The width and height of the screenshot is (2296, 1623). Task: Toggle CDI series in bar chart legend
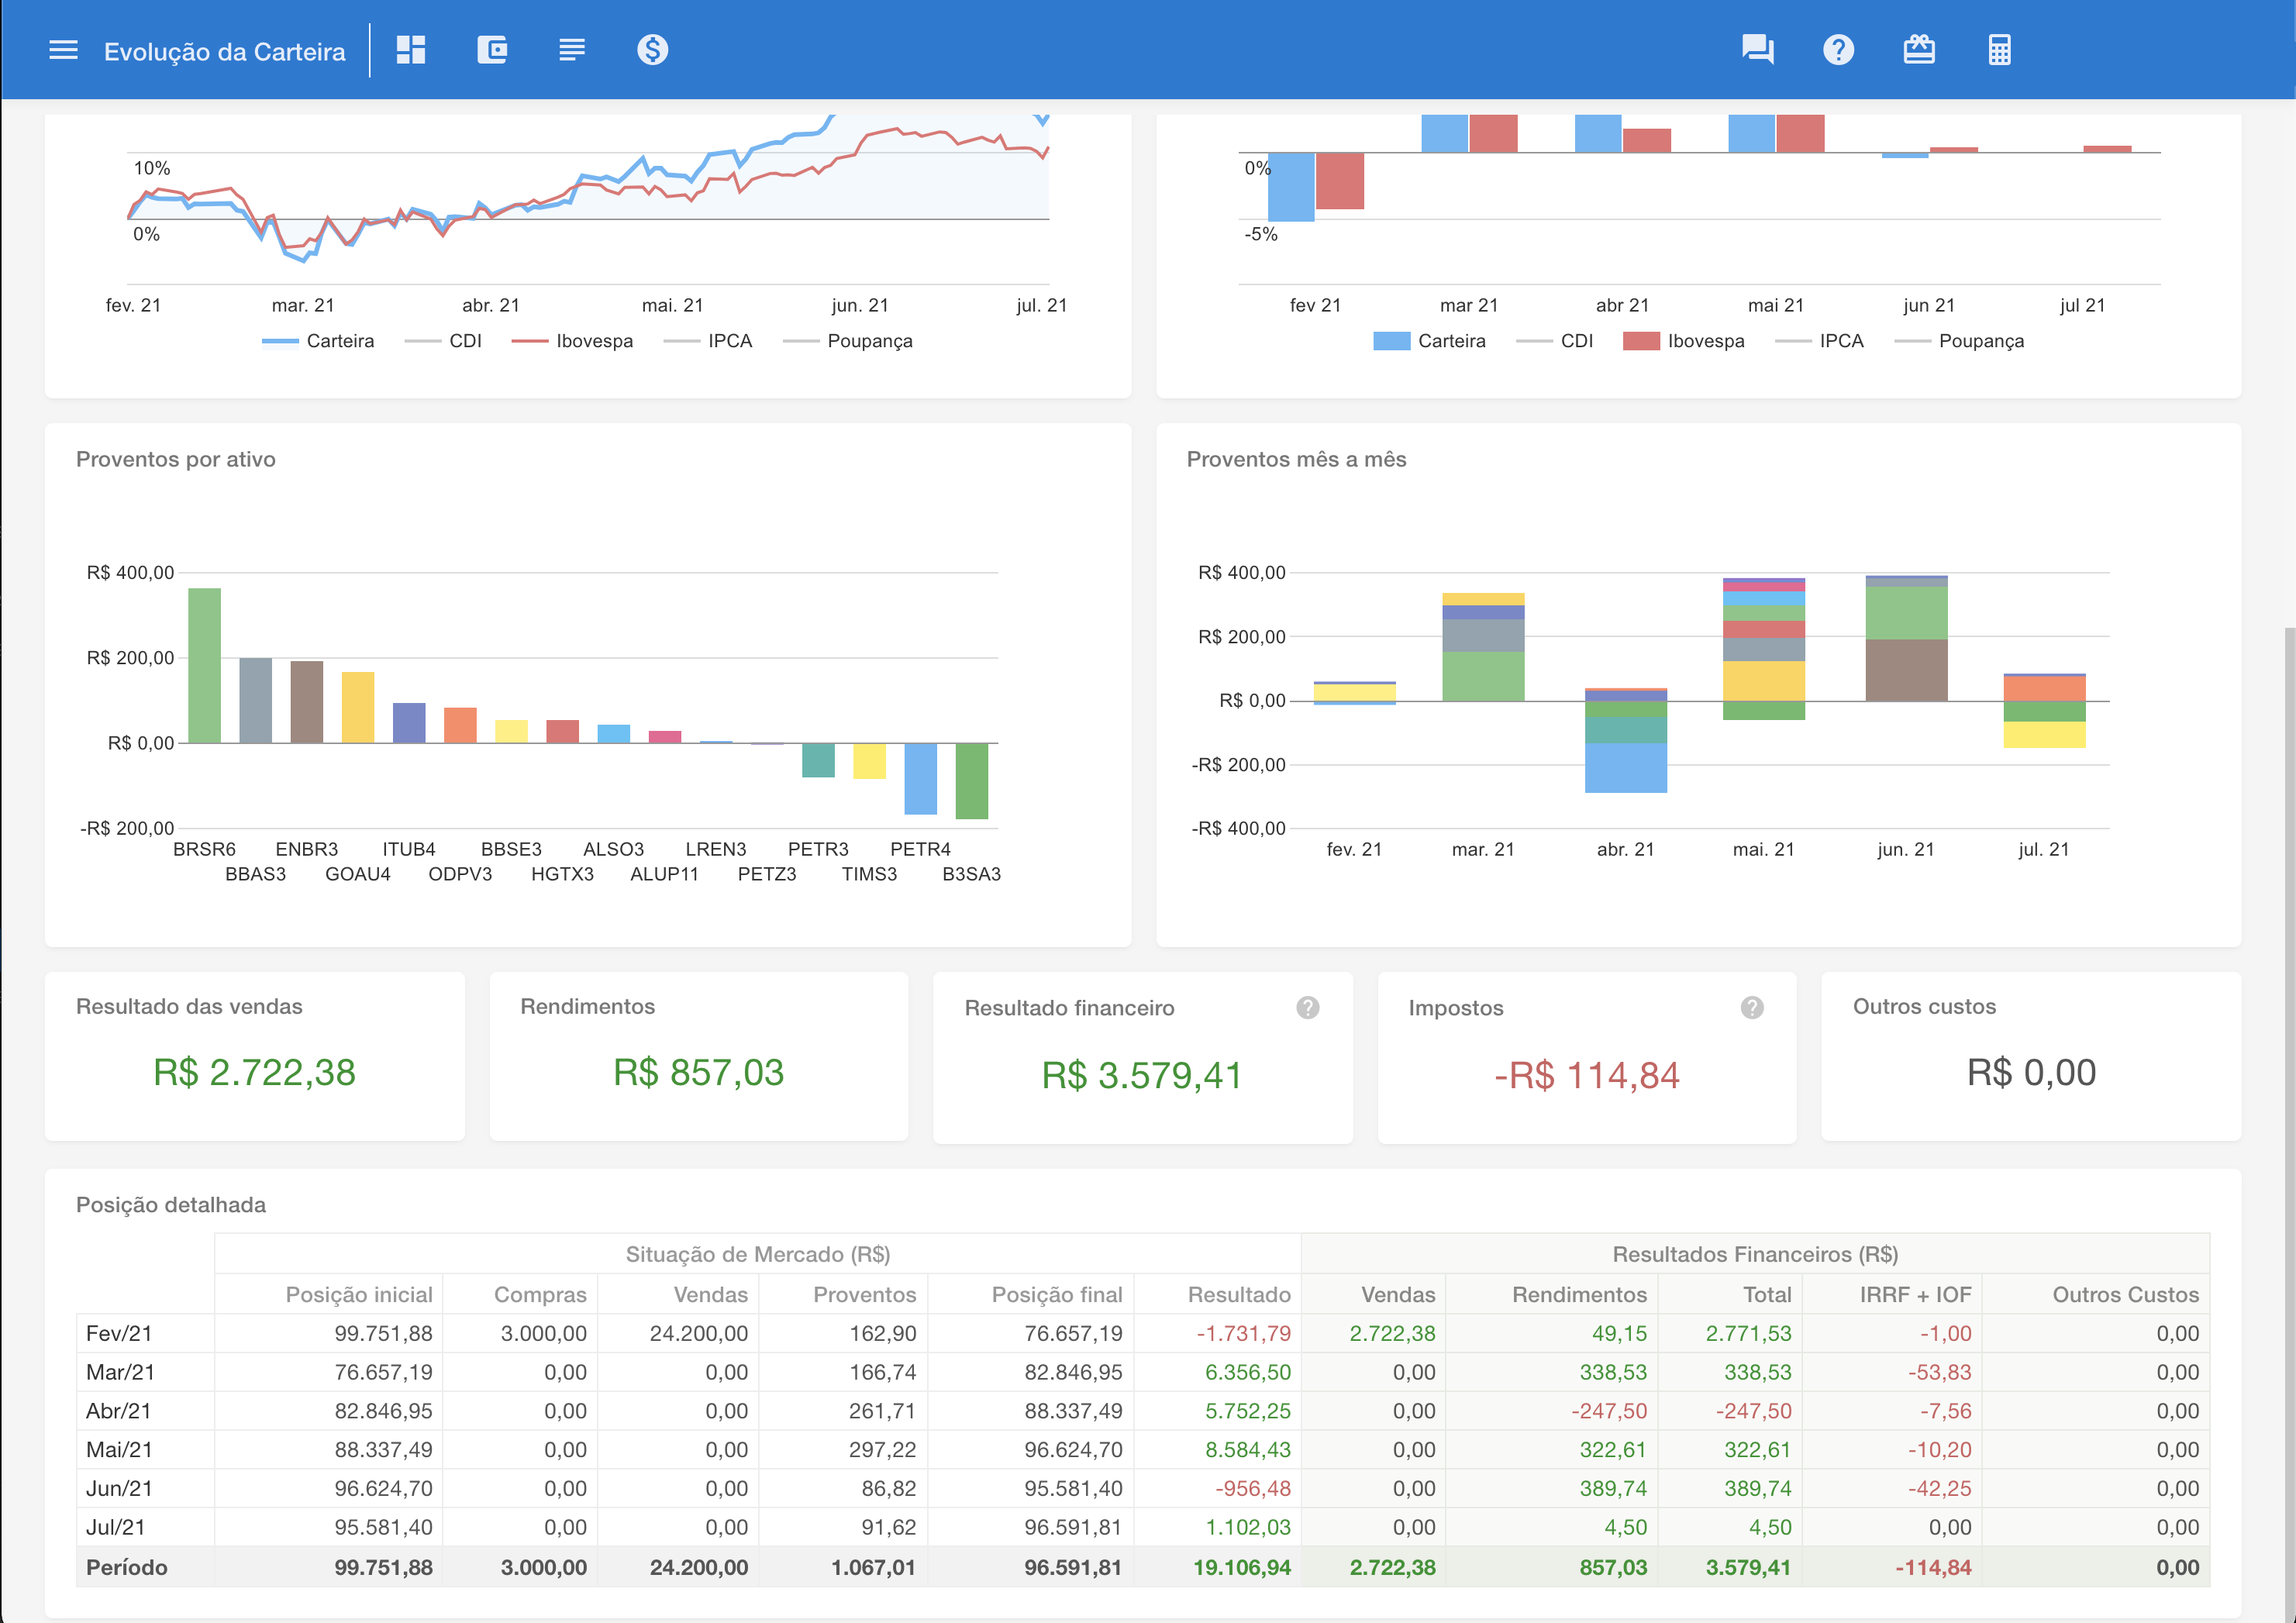[x=1575, y=341]
